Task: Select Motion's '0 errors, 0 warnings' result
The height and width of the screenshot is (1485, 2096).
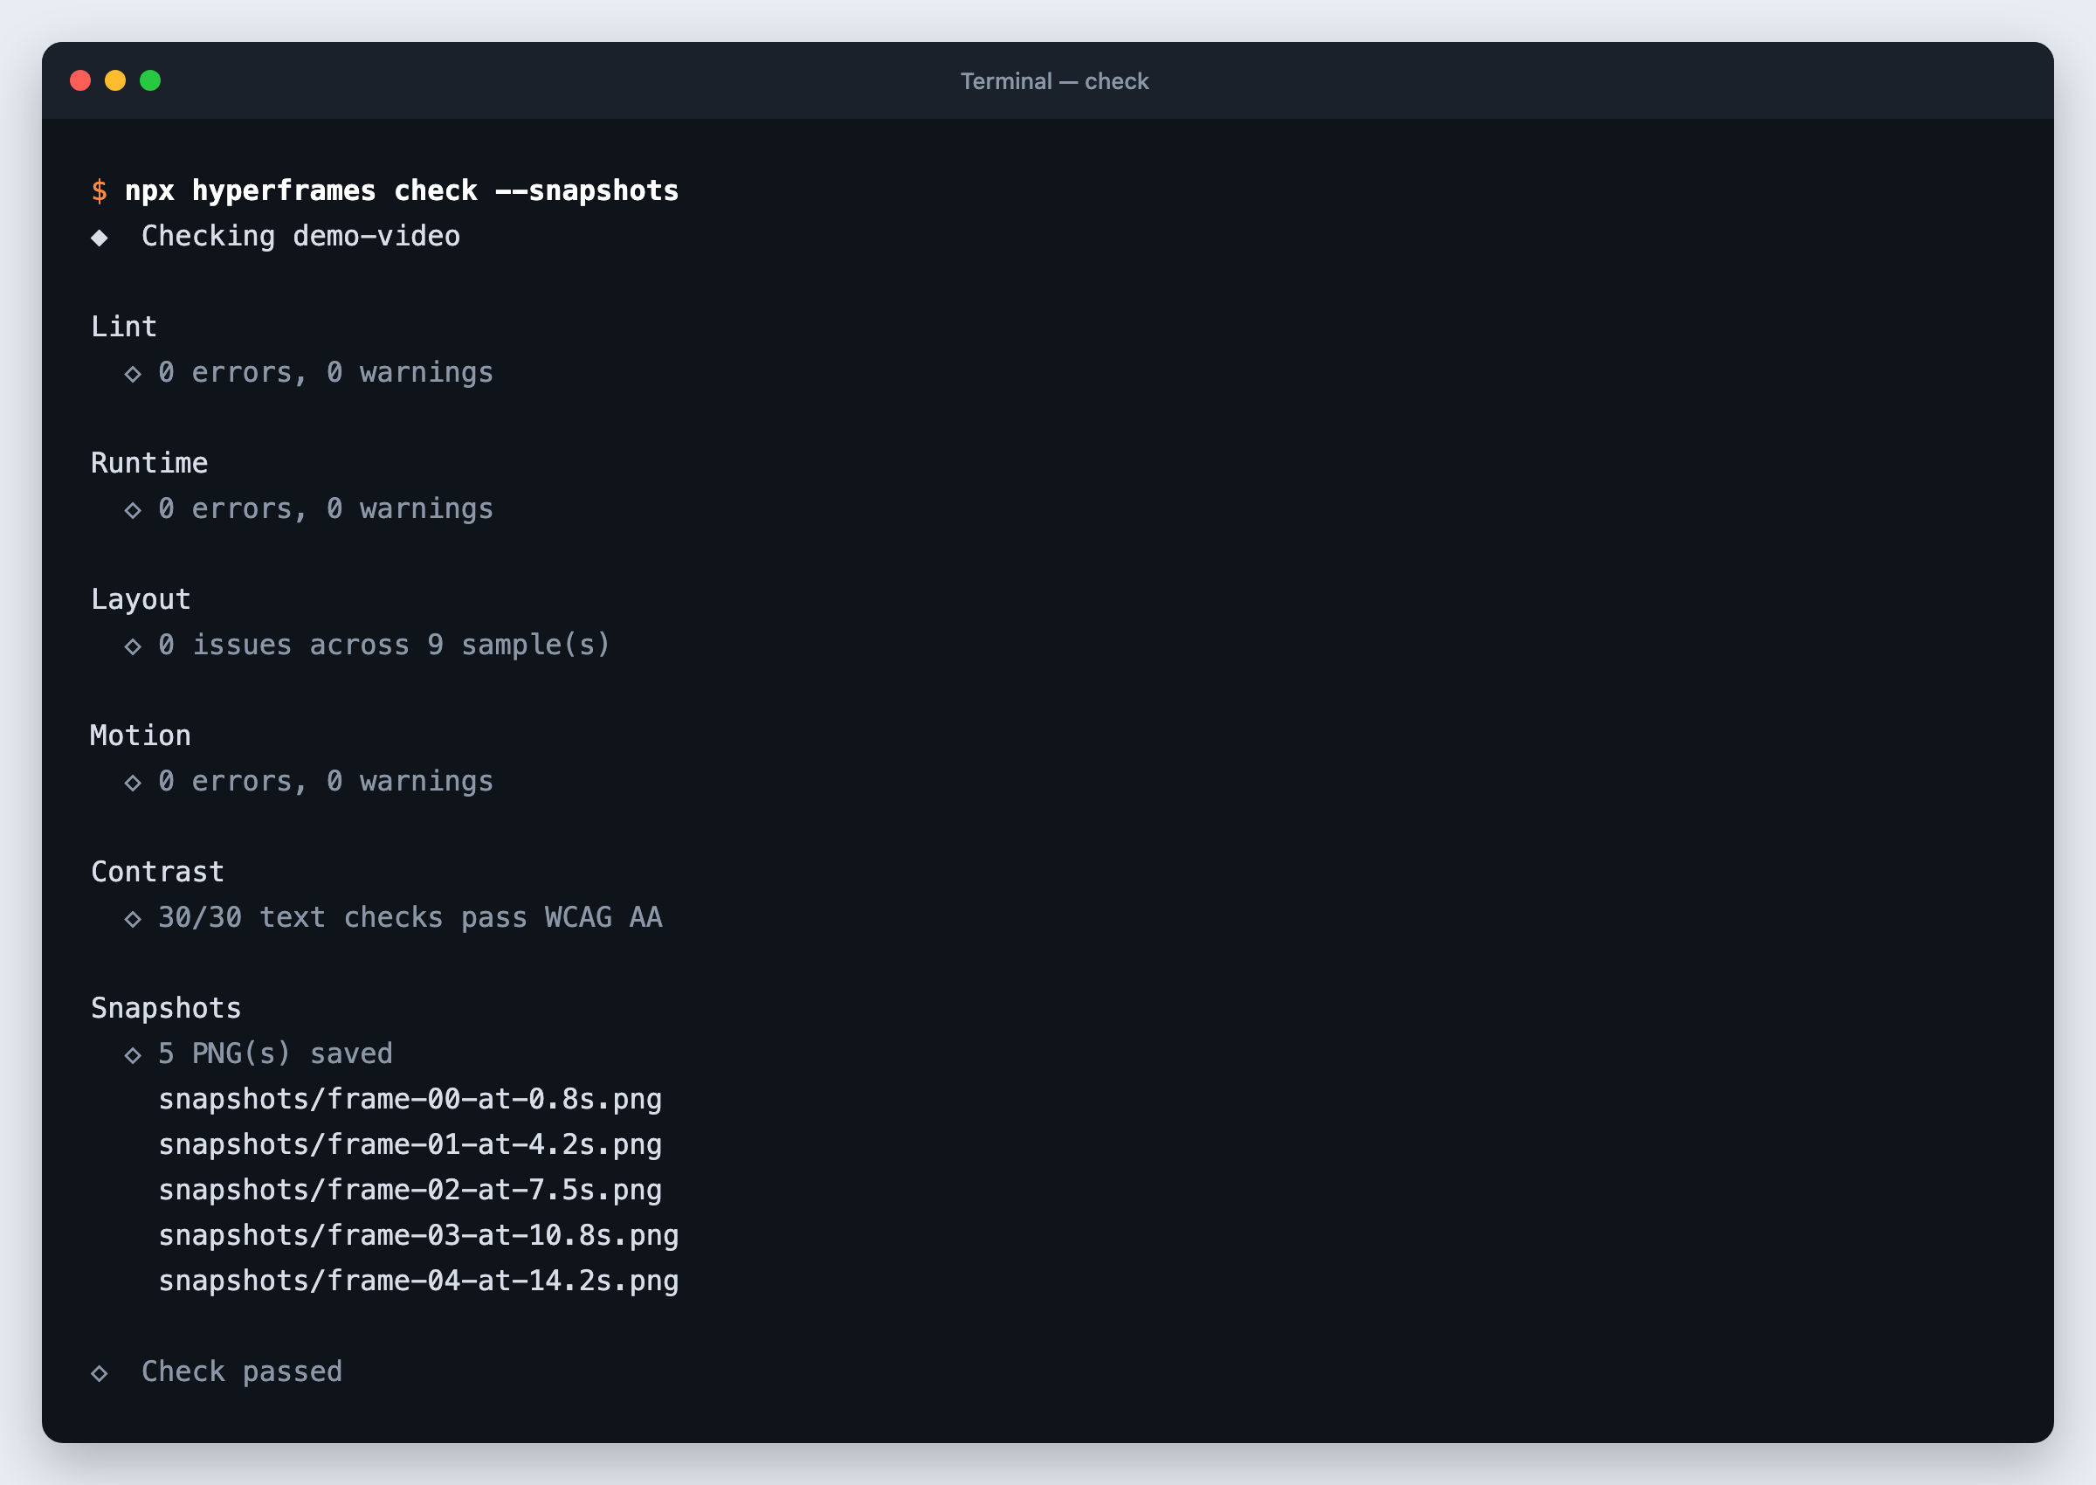Action: click(x=326, y=781)
